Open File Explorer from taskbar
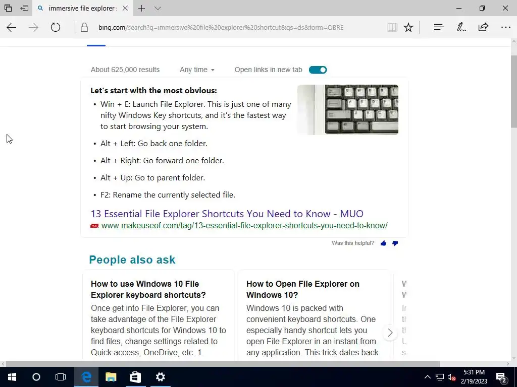Screen dimensions: 517x387 111,377
